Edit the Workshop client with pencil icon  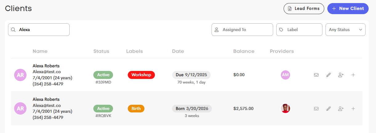tap(329, 75)
